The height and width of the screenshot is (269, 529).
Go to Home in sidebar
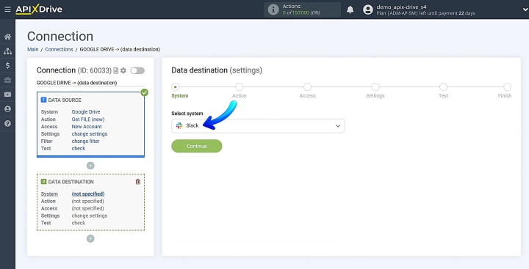coord(7,37)
